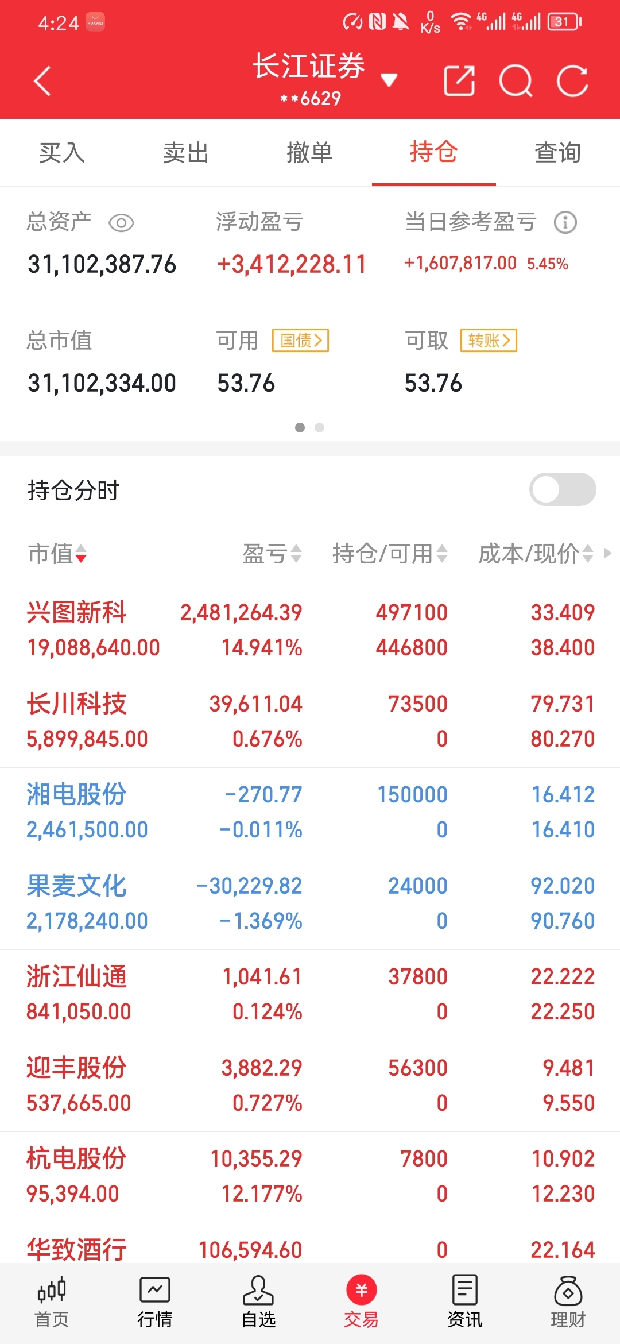Screen dimensions: 620x1344
Task: Switch to the 查询 tab
Action: coord(558,153)
